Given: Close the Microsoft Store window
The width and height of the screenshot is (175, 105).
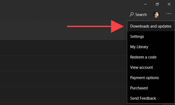Looking at the screenshot, I should point(169,4).
